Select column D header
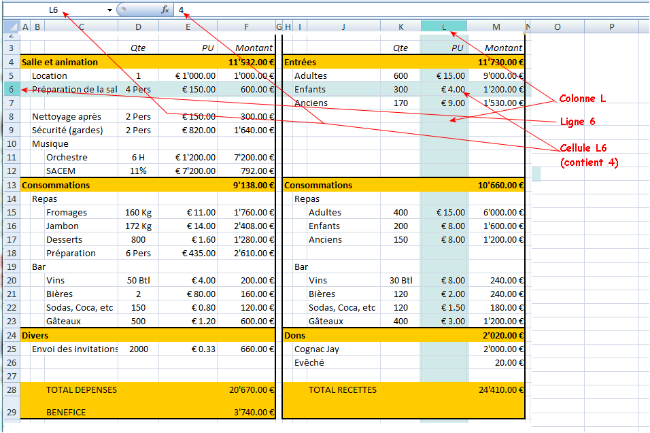This screenshot has width=650, height=433. point(138,27)
